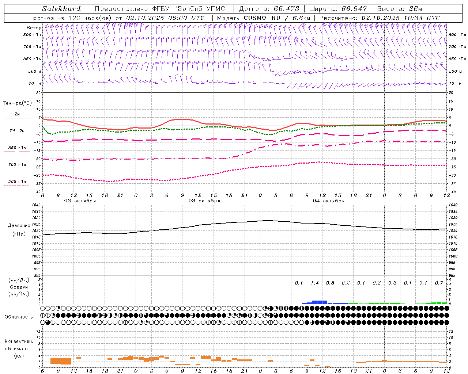Click the "Тем-ра(°C)" temperature panel label
Screen dimensions: 468x374
click(17, 103)
